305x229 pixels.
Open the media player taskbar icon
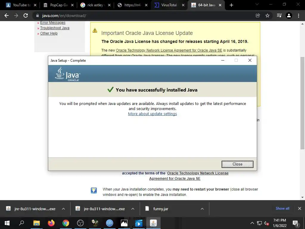(139, 223)
